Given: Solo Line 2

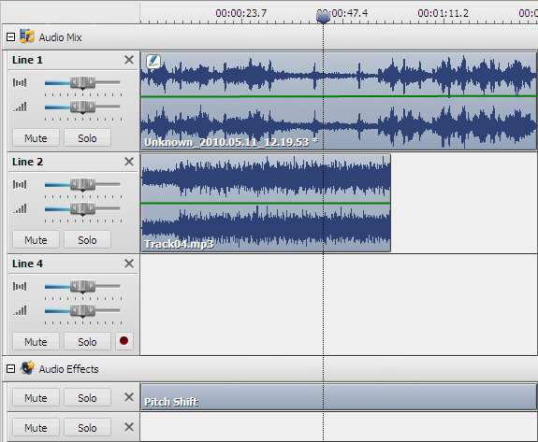Looking at the screenshot, I should (x=88, y=239).
